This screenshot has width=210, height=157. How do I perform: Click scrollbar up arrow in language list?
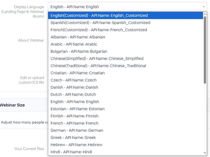205,14
